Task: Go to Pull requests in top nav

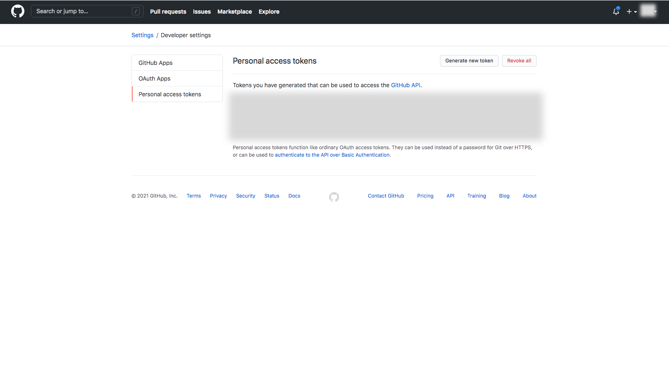Action: tap(168, 12)
